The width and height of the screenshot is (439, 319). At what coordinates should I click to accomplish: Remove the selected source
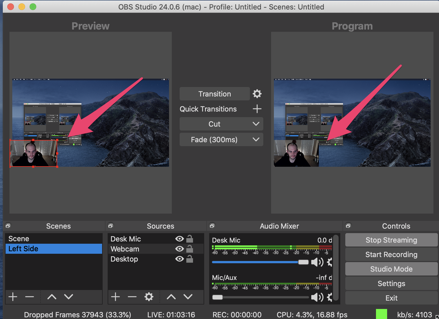point(132,297)
